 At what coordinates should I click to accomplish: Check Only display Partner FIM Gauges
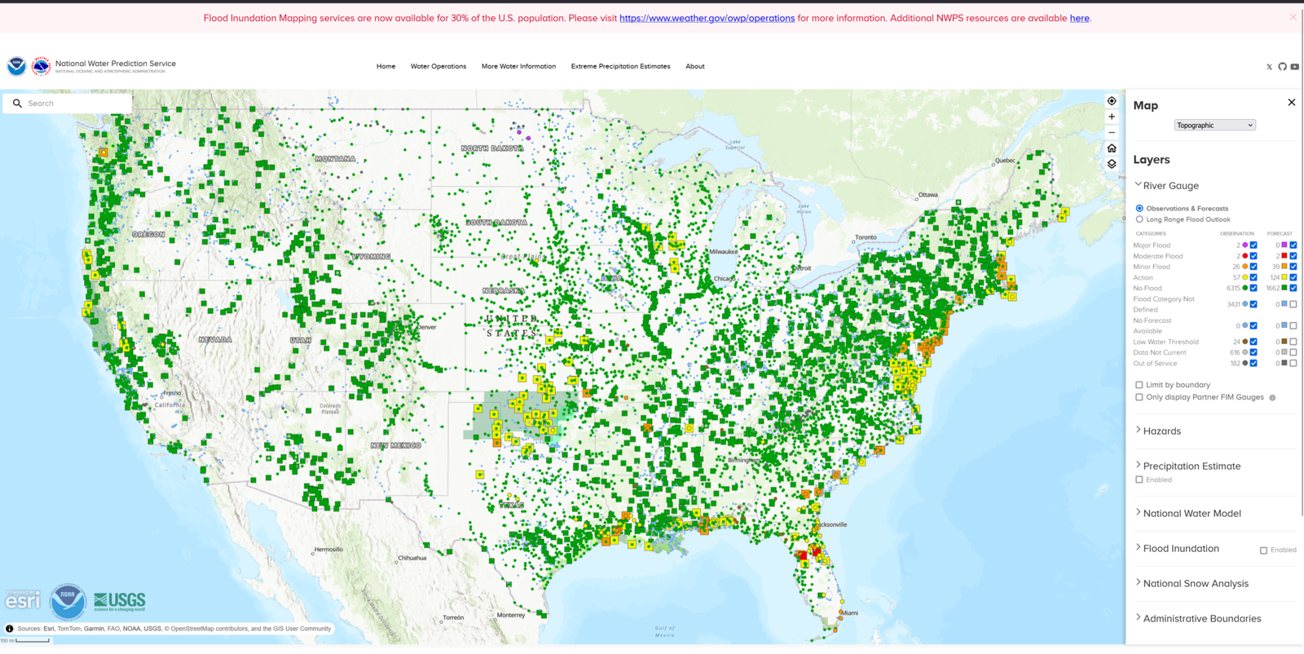tap(1139, 398)
